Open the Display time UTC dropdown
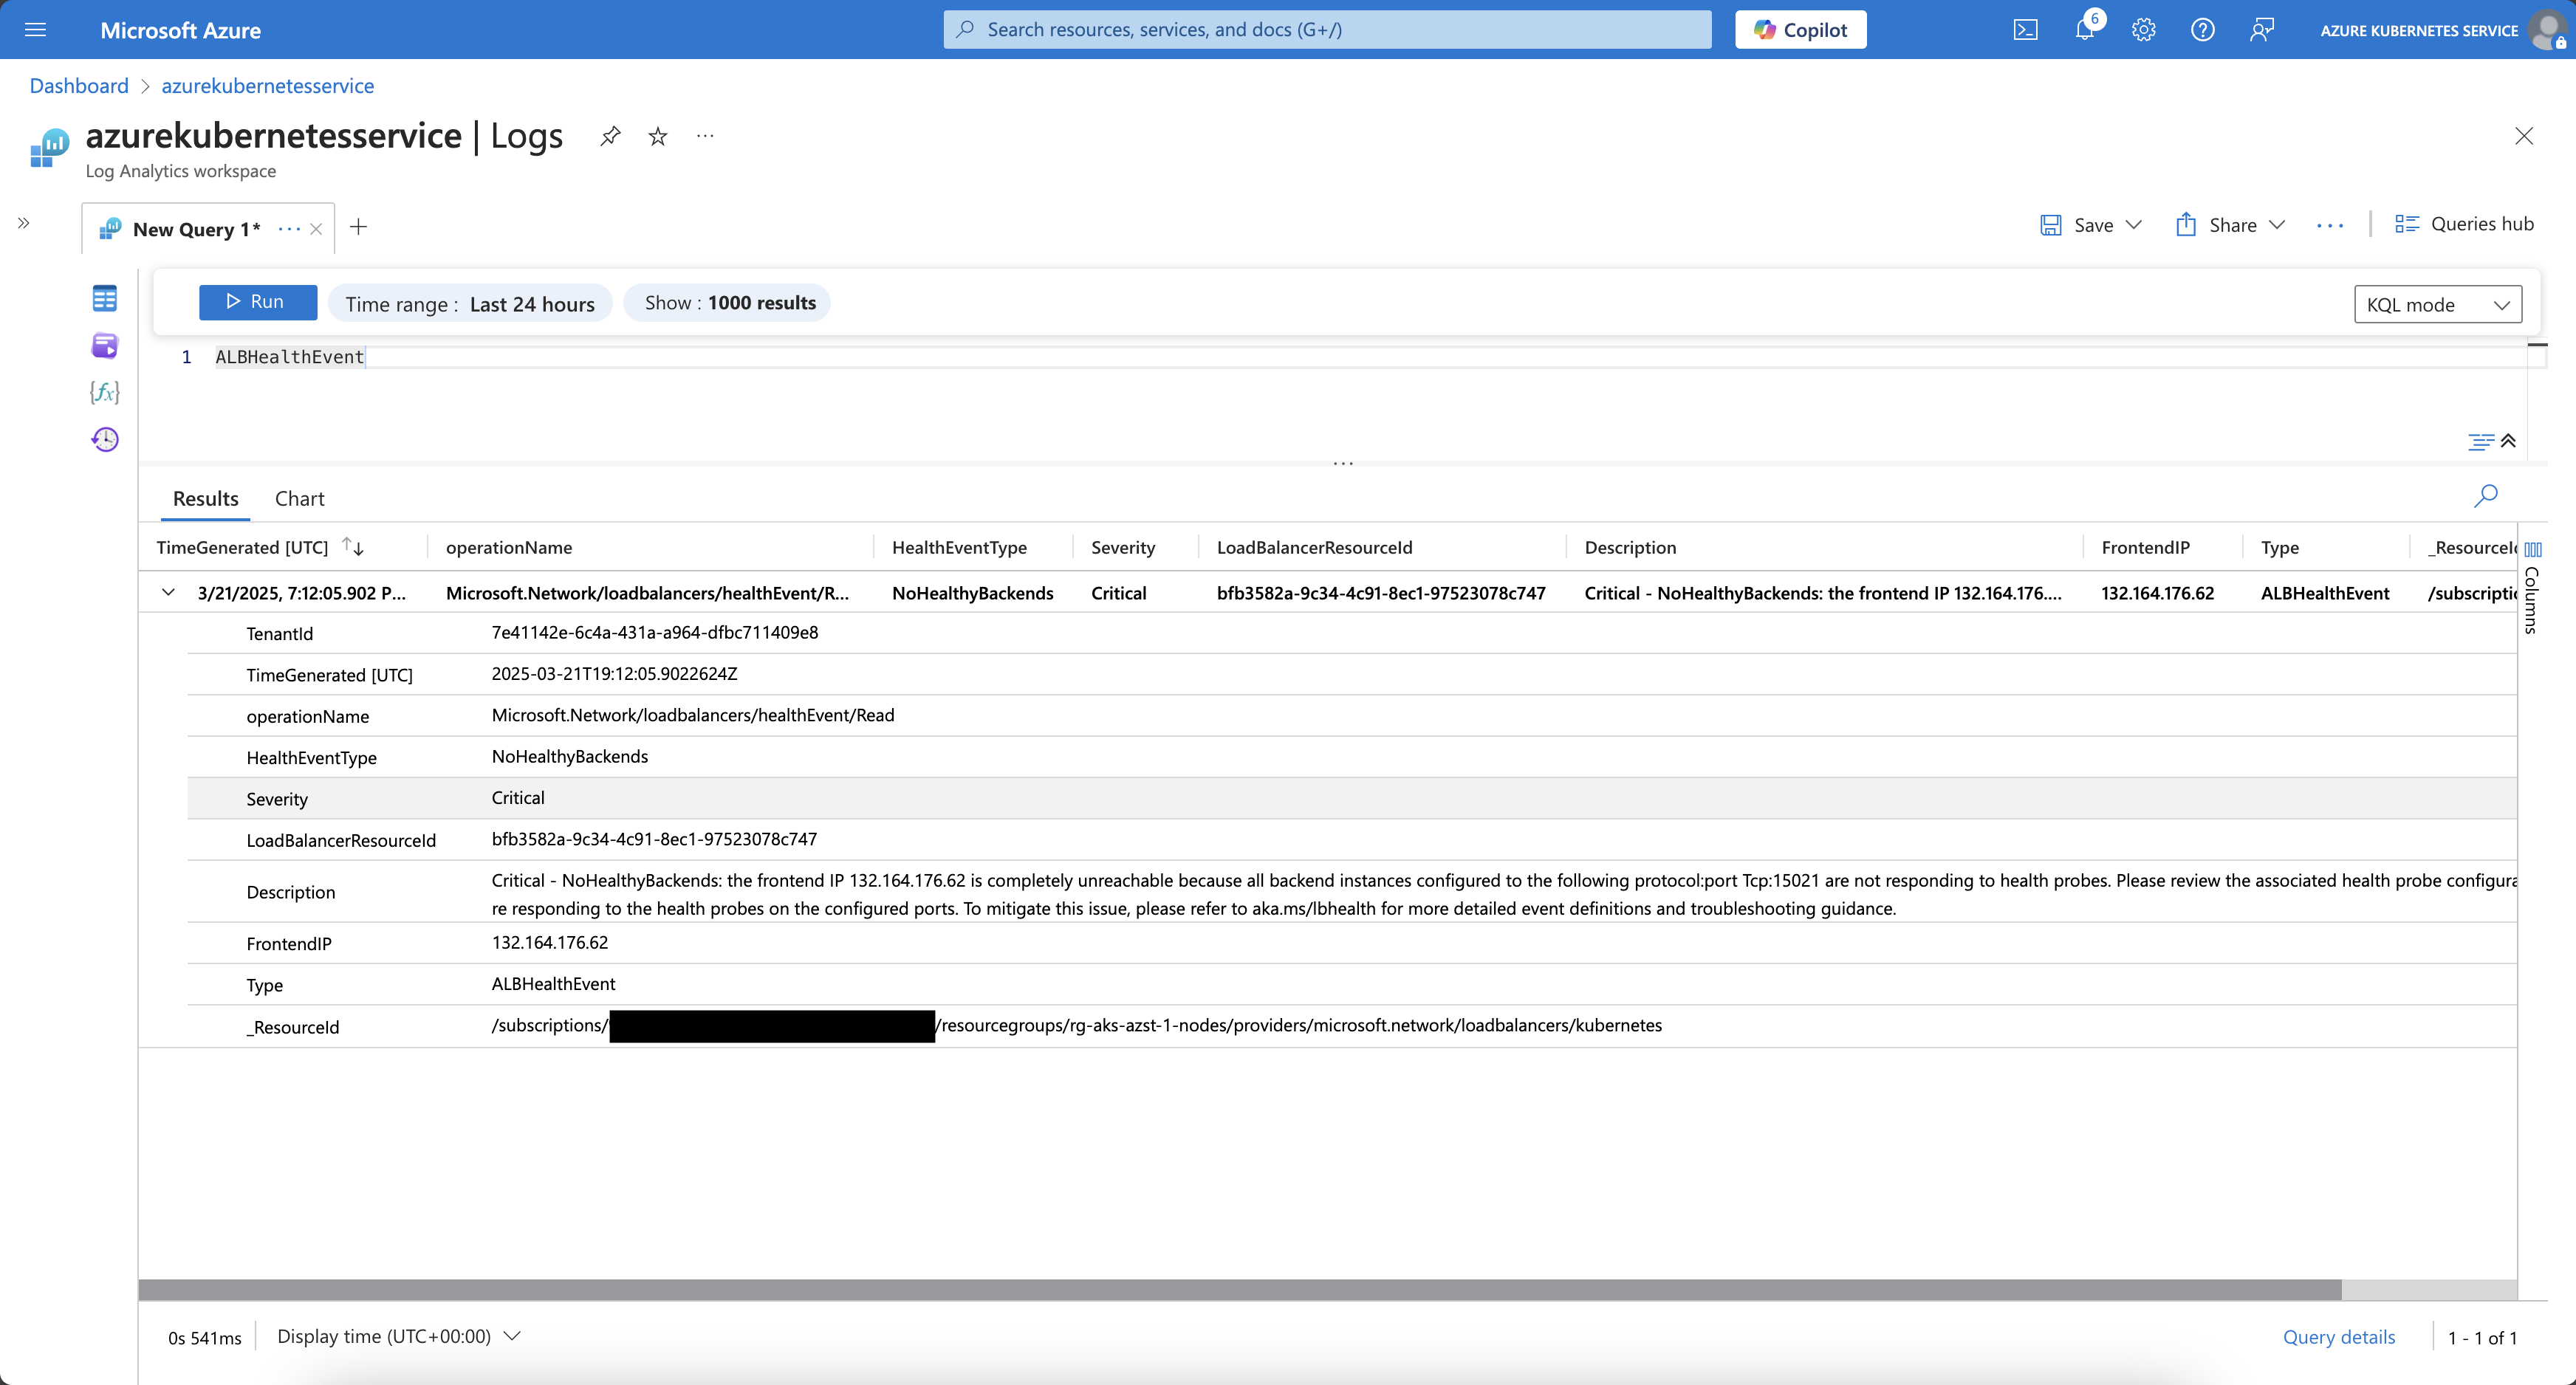The height and width of the screenshot is (1385, 2576). [399, 1336]
